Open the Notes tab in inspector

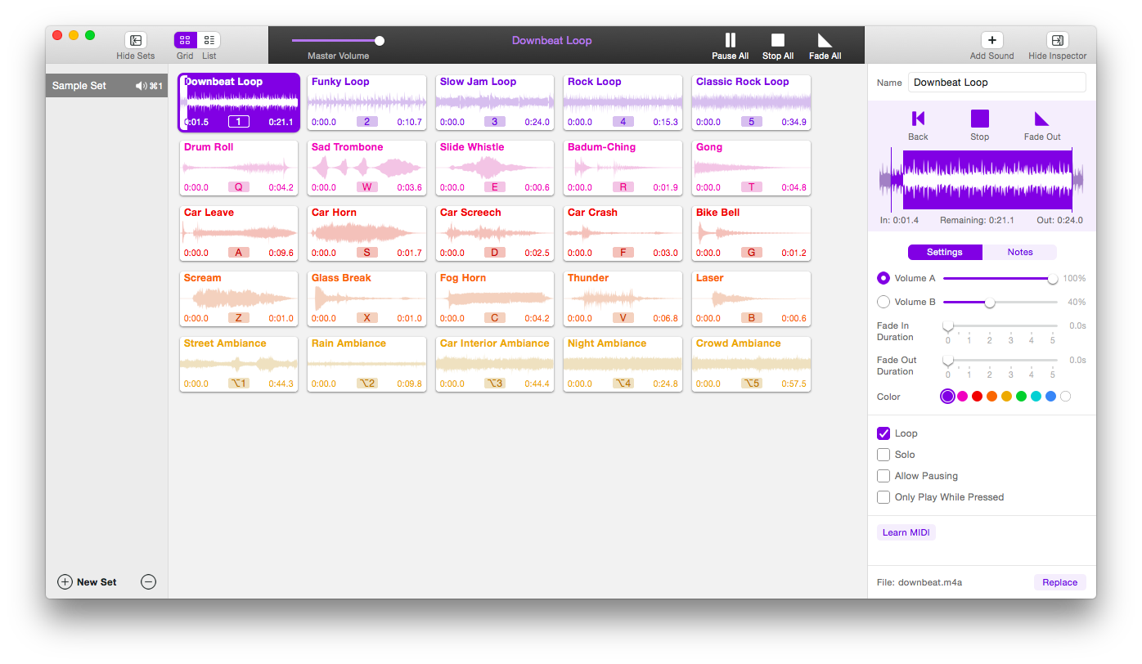click(x=1020, y=252)
